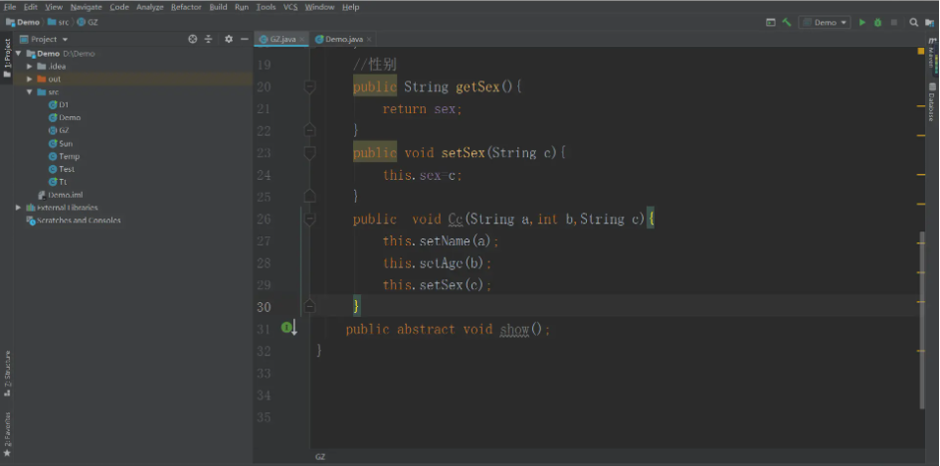Open the VCS menu
Viewport: 940px width, 466px height.
[x=290, y=7]
